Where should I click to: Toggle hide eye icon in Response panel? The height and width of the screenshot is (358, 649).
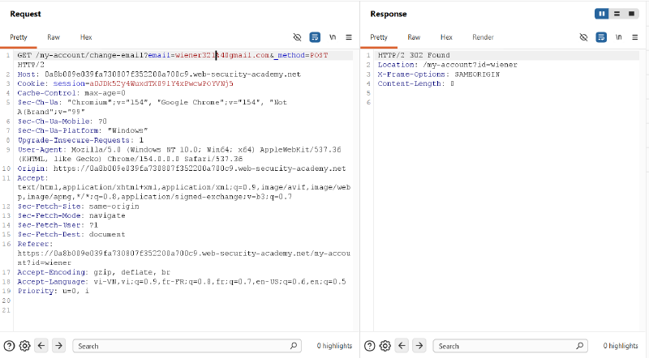coord(583,37)
